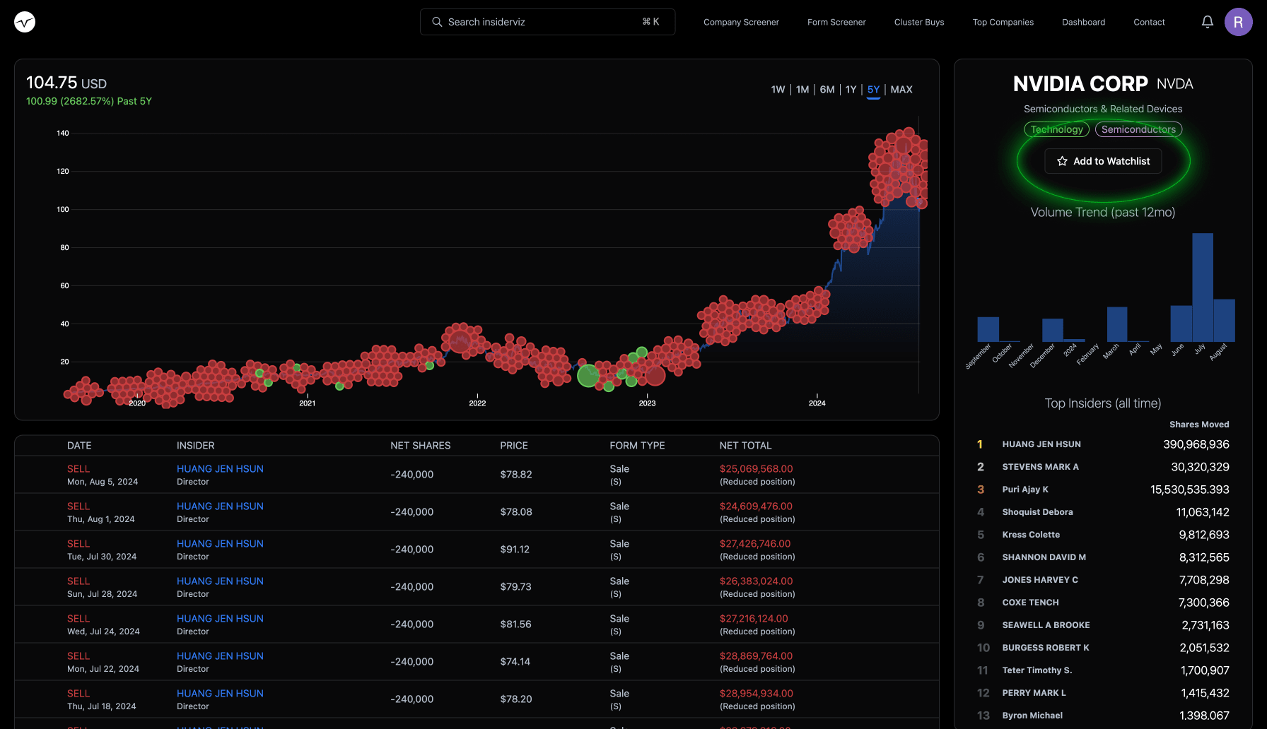Click net total $25,069,568.00

tap(756, 469)
